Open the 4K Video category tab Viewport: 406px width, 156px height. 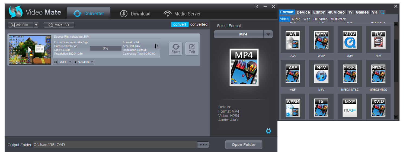336,12
